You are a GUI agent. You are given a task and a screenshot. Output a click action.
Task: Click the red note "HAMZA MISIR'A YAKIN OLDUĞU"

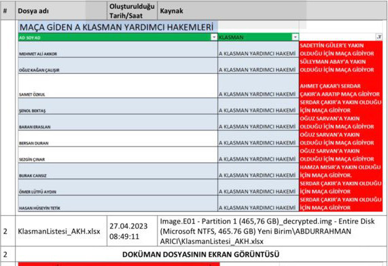(340, 171)
